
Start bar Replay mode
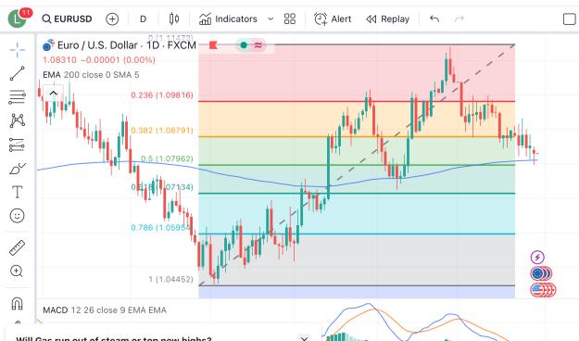click(x=387, y=19)
